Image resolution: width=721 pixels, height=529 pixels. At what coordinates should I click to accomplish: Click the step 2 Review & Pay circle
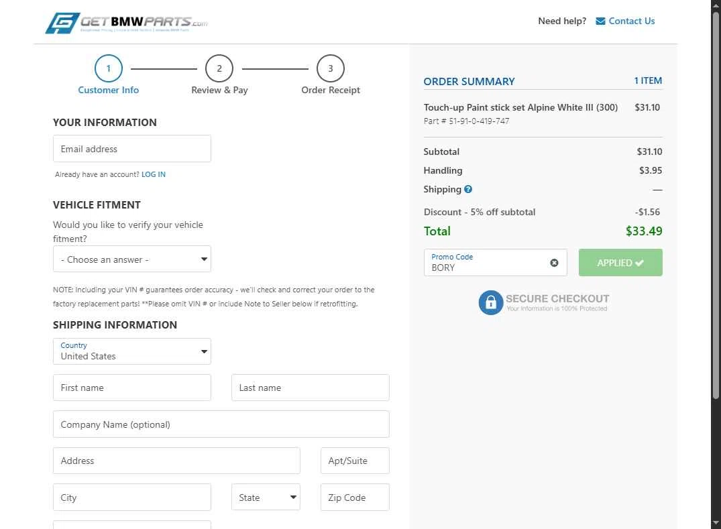click(x=219, y=68)
